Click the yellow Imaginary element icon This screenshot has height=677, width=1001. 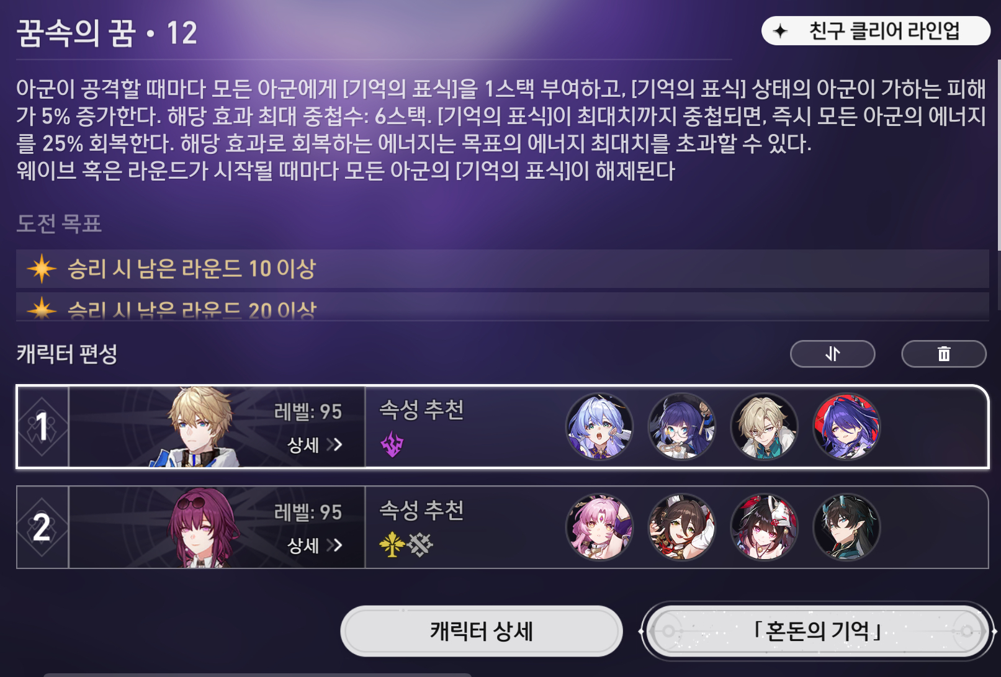click(392, 545)
